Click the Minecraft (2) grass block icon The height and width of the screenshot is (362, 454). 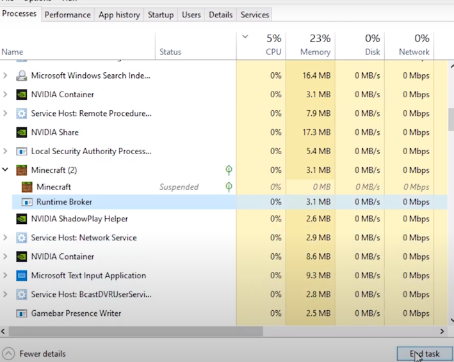tap(21, 170)
